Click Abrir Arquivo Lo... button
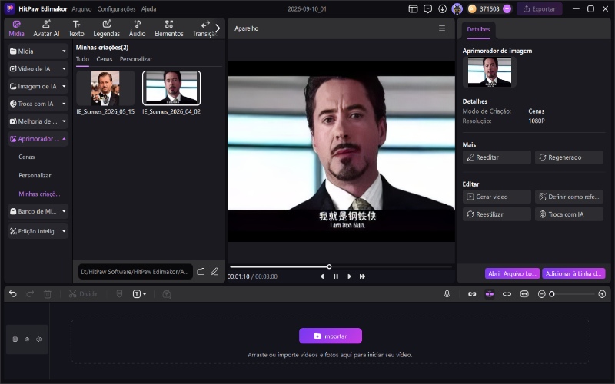The image size is (615, 384). tap(512, 273)
